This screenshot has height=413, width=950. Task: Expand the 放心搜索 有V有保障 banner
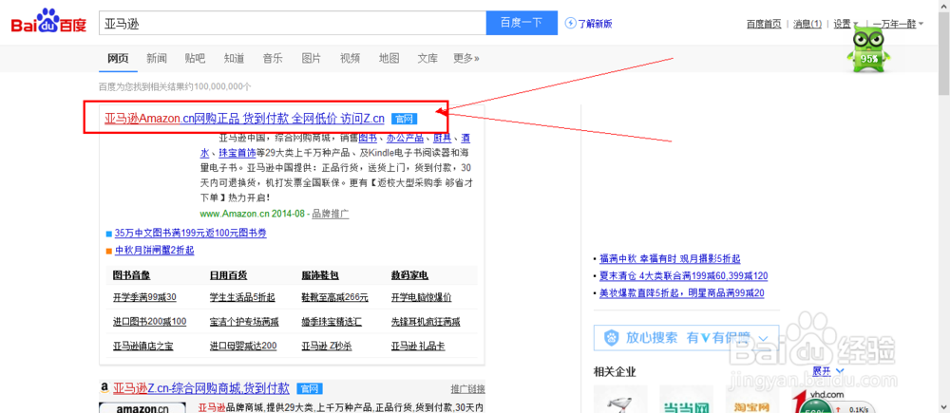click(x=687, y=338)
